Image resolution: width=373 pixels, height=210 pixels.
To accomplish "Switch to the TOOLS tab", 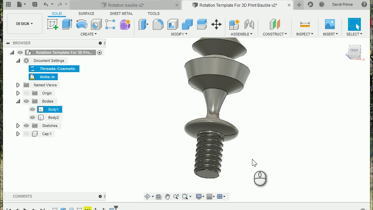I will (x=154, y=13).
